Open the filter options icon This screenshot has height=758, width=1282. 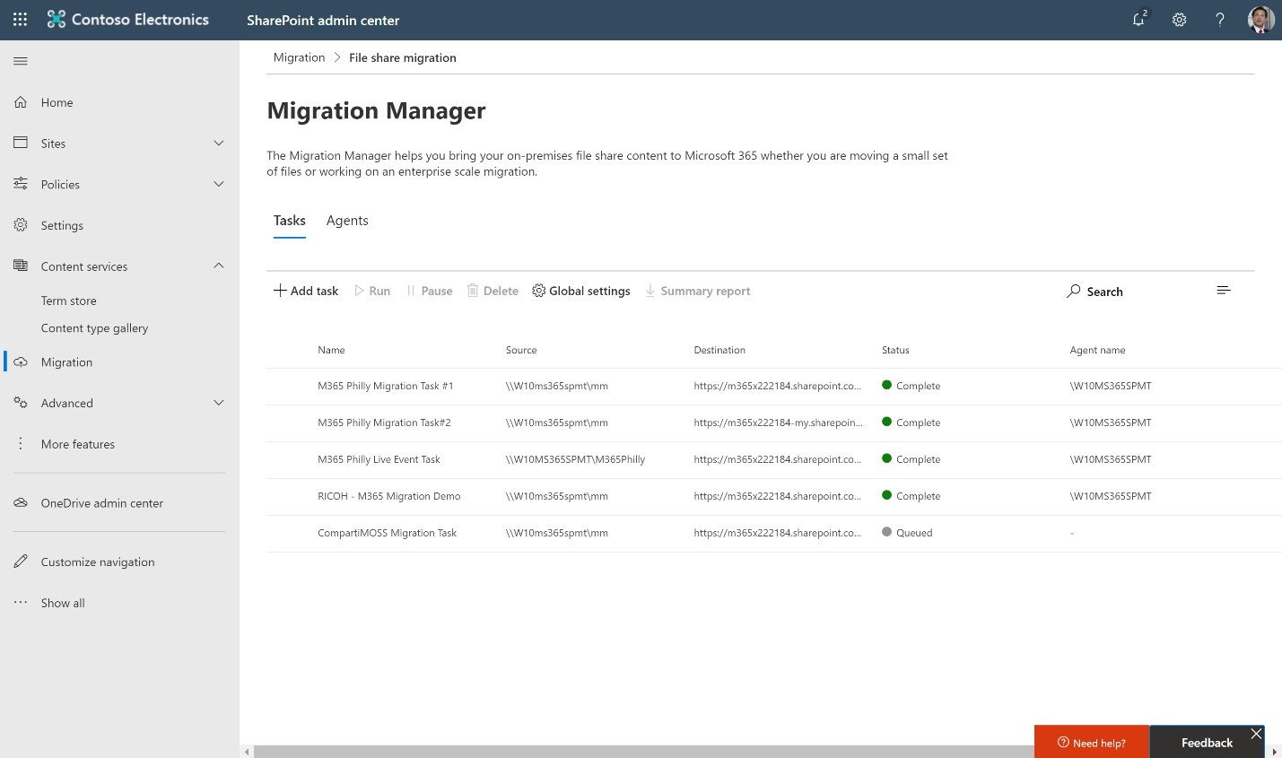[x=1223, y=290]
